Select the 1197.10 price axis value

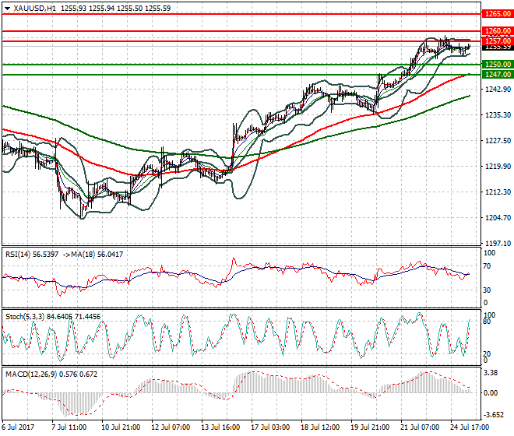[x=498, y=243]
